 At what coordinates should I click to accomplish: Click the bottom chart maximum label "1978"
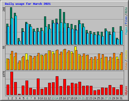coord(4,74)
